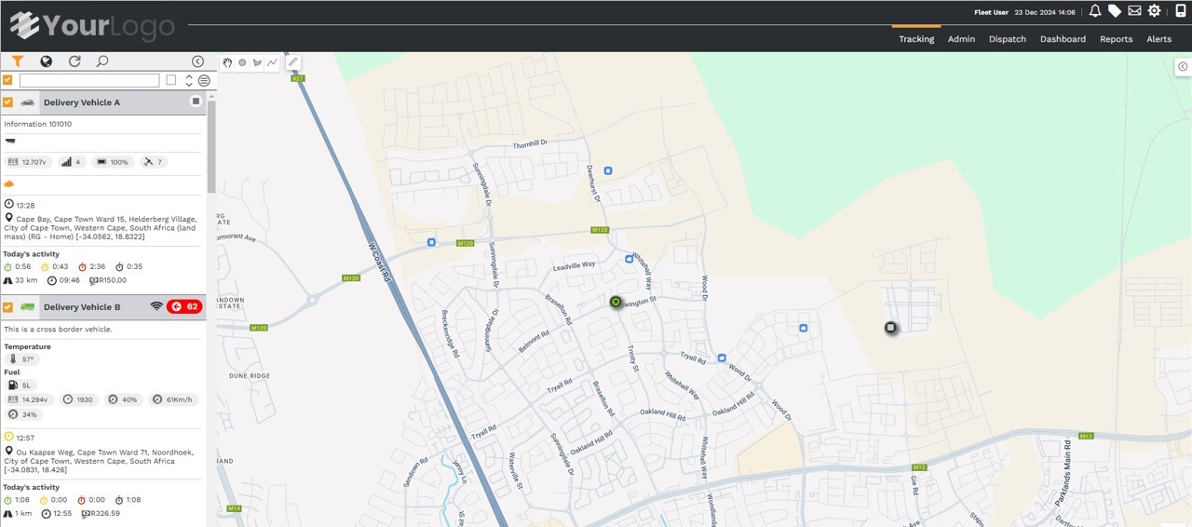Viewport: 1192px width, 527px height.
Task: Open the list options menu icon
Action: [x=204, y=81]
